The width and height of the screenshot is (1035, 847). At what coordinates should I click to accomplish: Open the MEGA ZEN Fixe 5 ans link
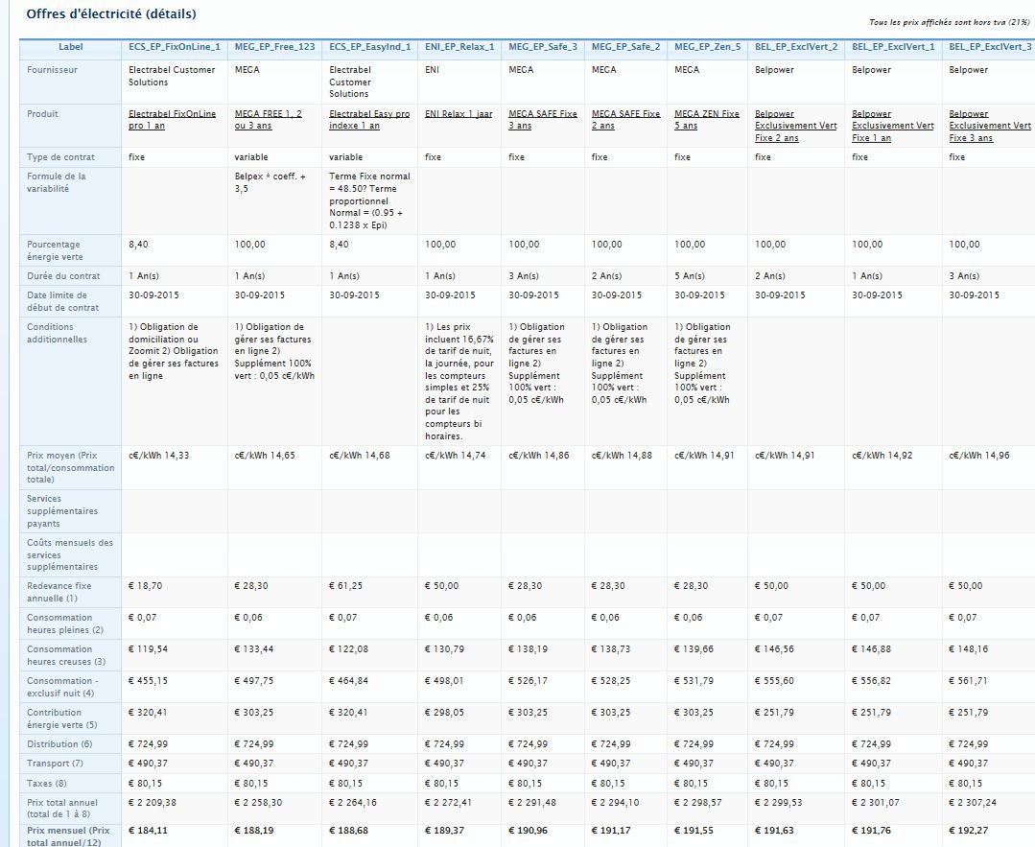706,120
